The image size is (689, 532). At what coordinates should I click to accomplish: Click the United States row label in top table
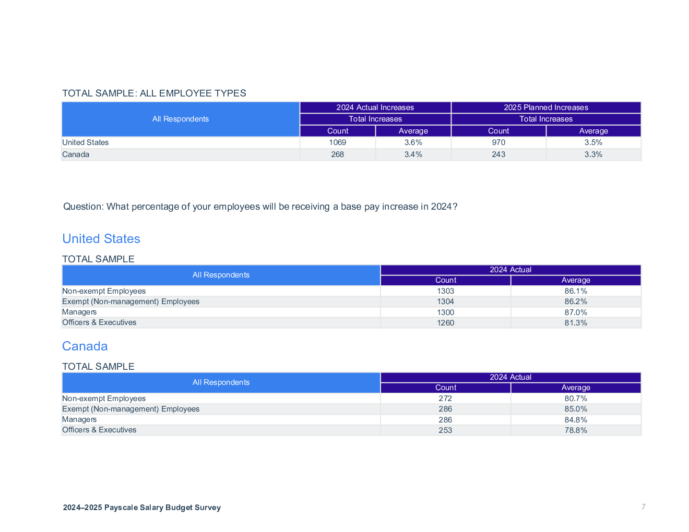pyautogui.click(x=86, y=142)
